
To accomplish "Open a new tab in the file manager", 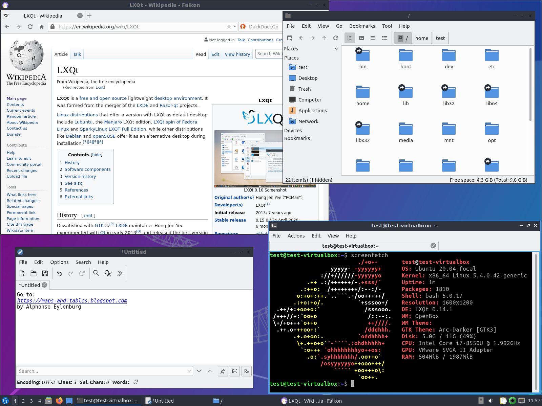I will pyautogui.click(x=290, y=38).
